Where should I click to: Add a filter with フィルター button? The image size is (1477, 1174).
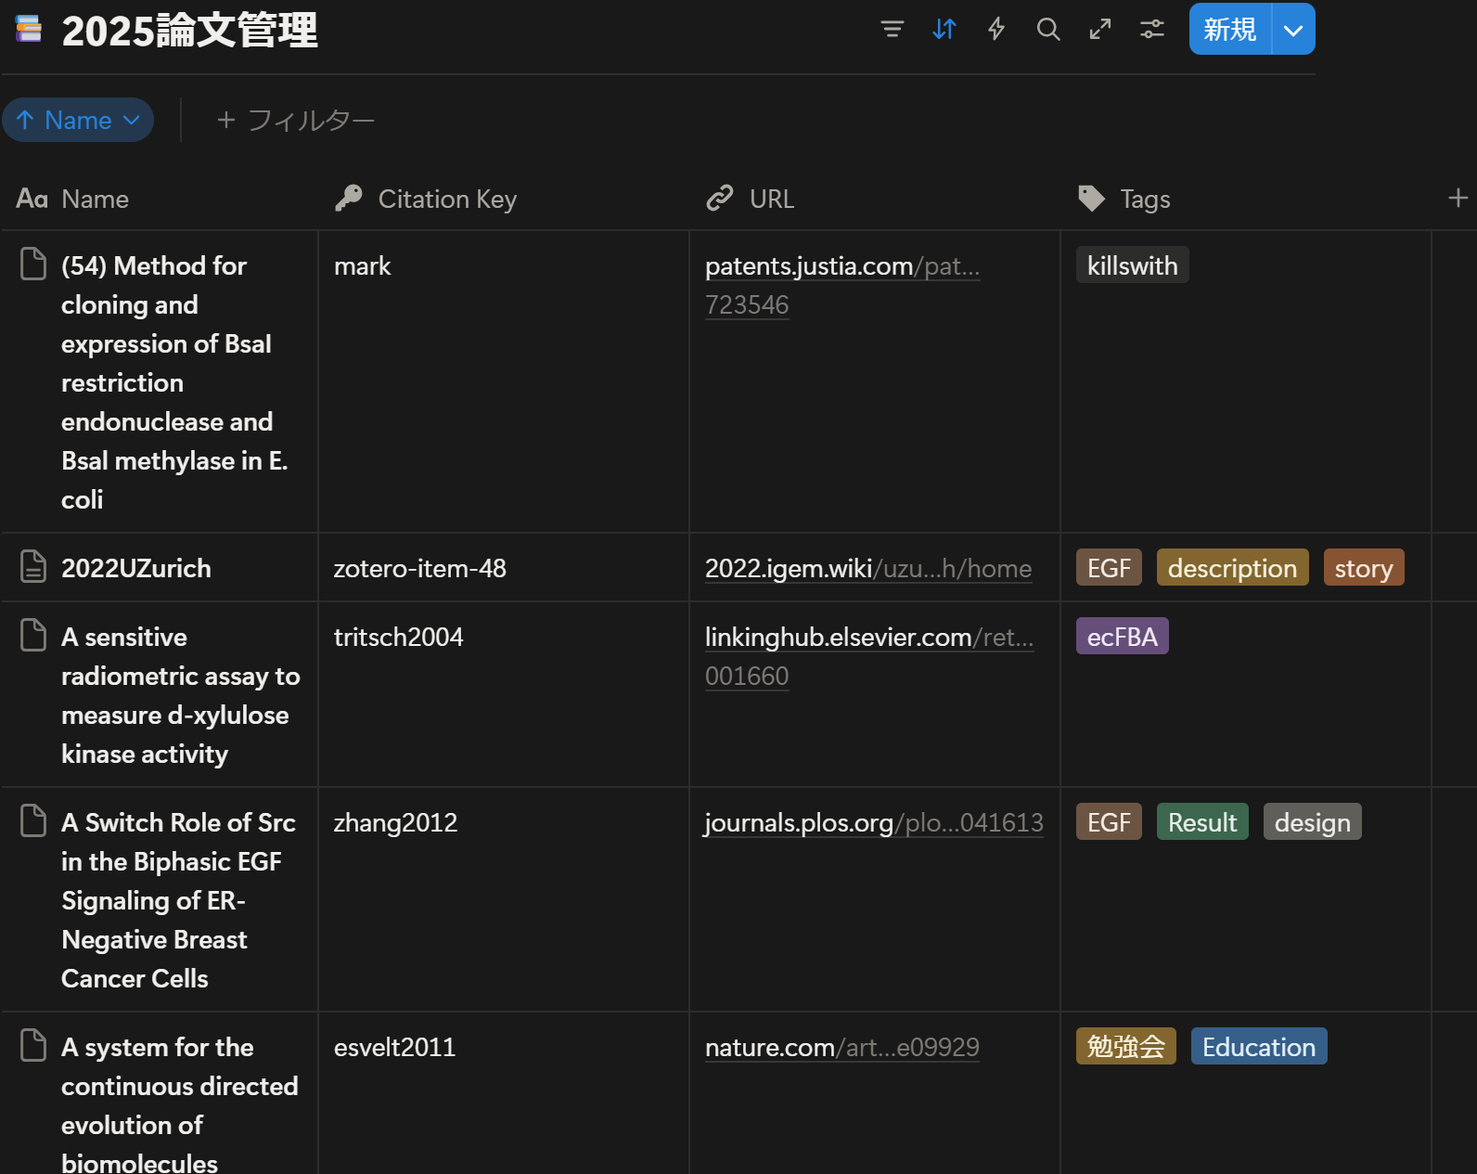[x=295, y=121]
